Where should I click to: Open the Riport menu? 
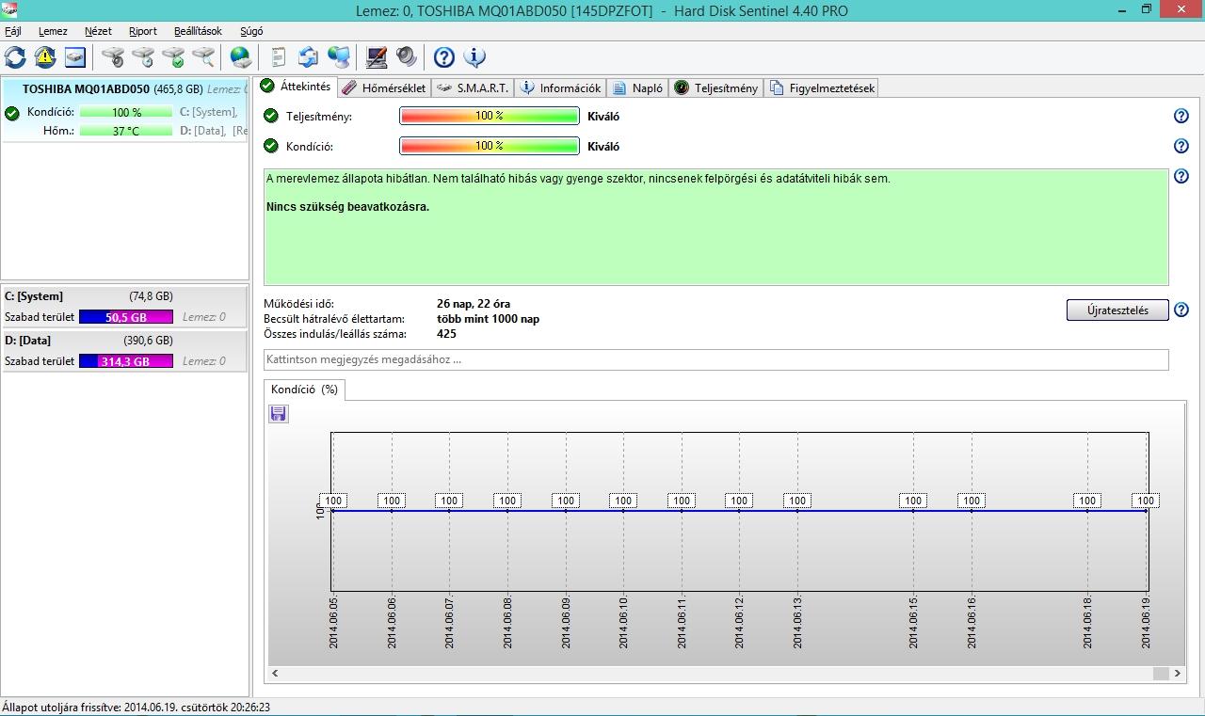click(x=143, y=31)
